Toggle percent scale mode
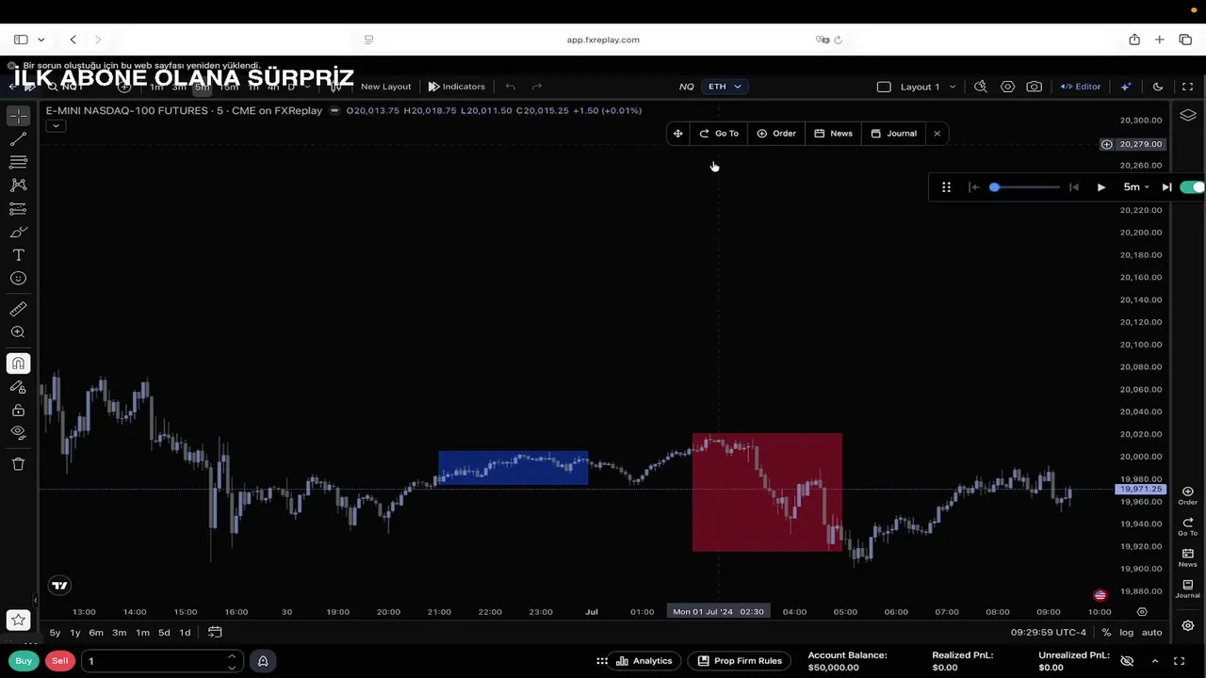Viewport: 1206px width, 678px height. 1106,633
